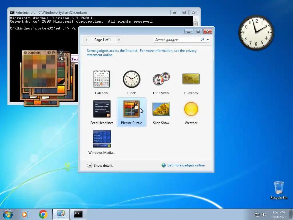Maximize the Command Prompt window
This screenshot has height=220, width=293.
point(184,13)
